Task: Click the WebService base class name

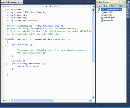Action: 64,39
